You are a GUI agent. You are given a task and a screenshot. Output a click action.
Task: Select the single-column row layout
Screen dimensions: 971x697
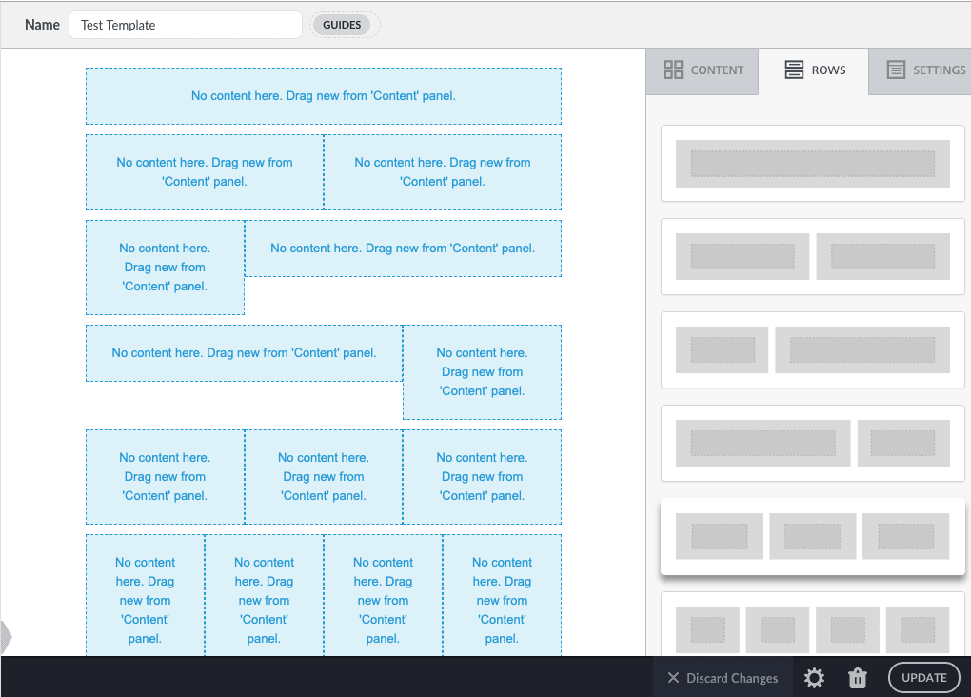coord(812,164)
